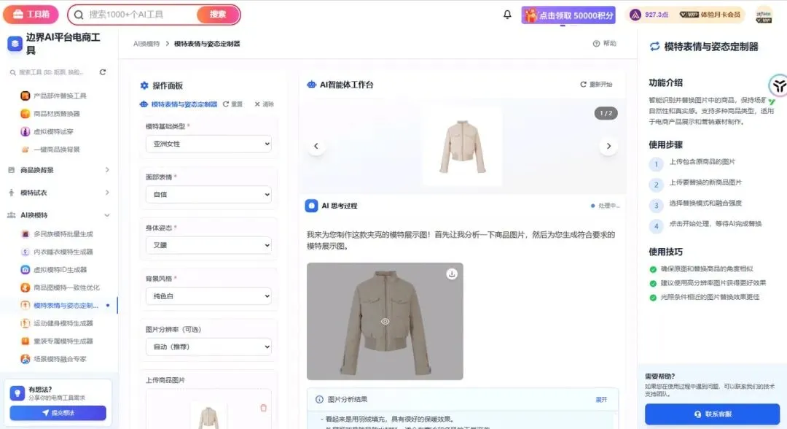Image resolution: width=787 pixels, height=429 pixels.
Task: Collapse the AI换模特 category
Action: (x=59, y=215)
